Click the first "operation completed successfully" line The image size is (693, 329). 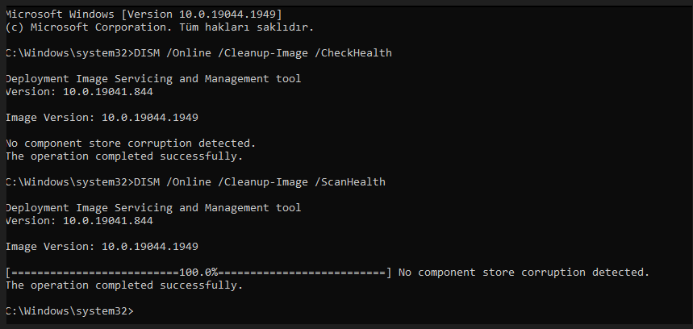pos(123,156)
